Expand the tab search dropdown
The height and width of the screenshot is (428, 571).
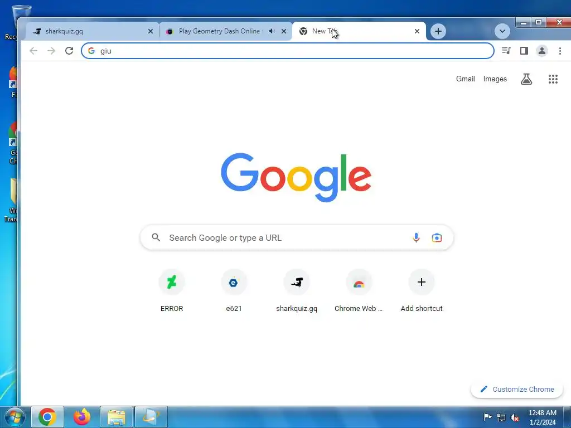[x=502, y=31]
